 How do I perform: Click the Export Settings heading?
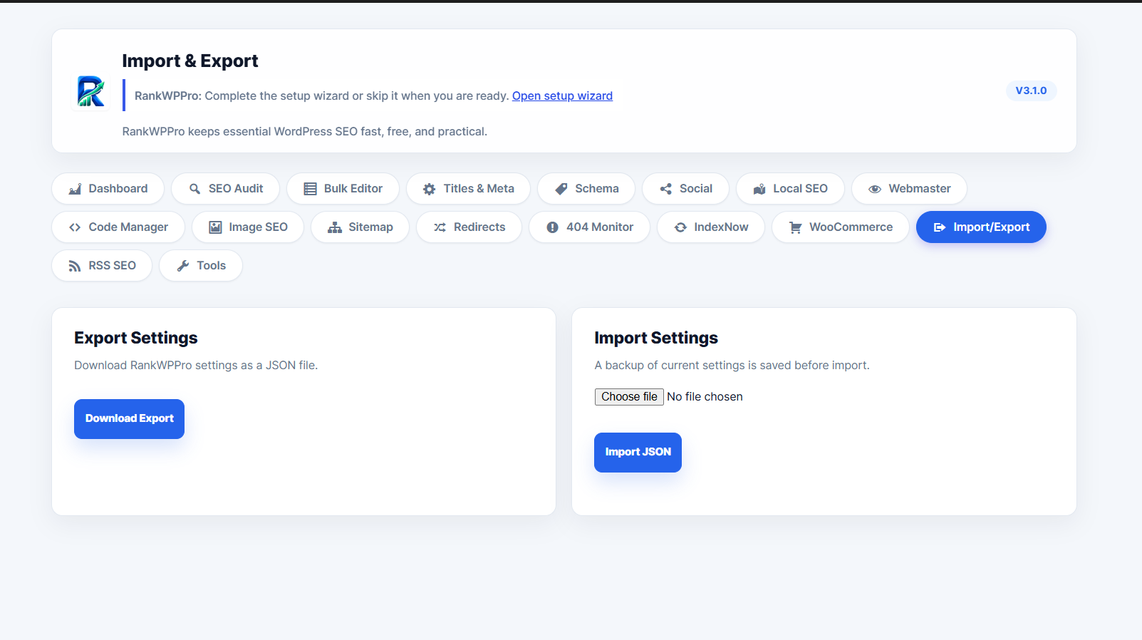[136, 338]
